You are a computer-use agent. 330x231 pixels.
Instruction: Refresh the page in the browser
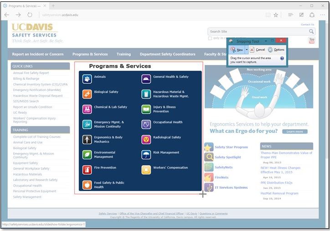[30, 15]
